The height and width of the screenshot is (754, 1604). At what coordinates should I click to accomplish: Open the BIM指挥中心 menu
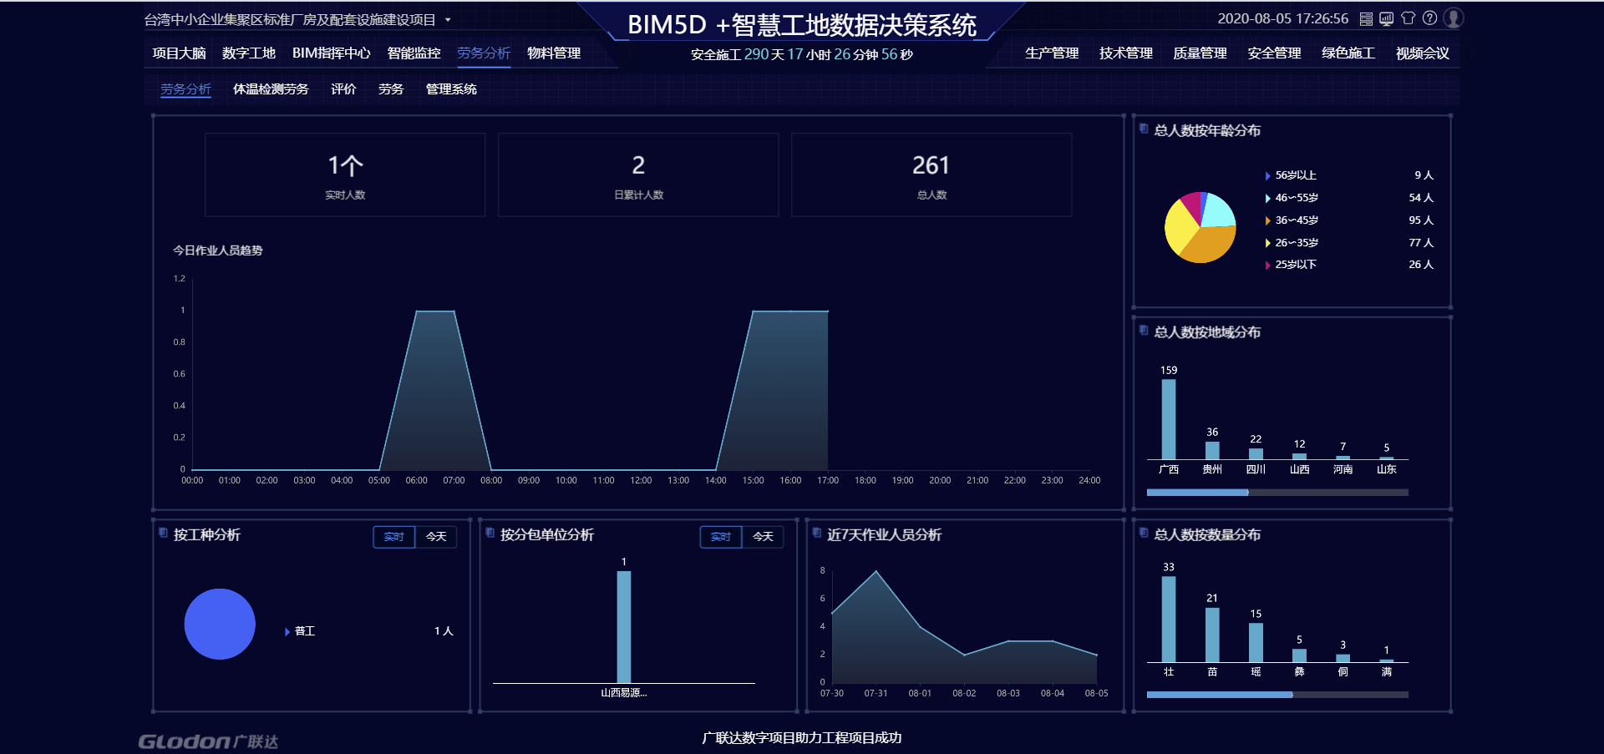pos(332,53)
